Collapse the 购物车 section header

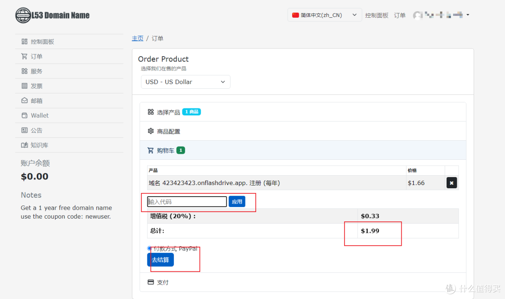click(x=303, y=150)
